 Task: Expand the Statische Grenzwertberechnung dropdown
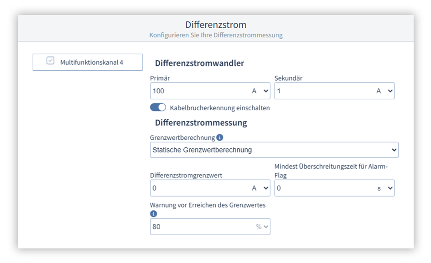point(274,150)
